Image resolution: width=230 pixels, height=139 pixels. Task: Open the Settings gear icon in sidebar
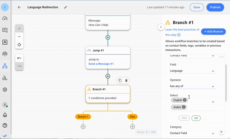(5, 90)
